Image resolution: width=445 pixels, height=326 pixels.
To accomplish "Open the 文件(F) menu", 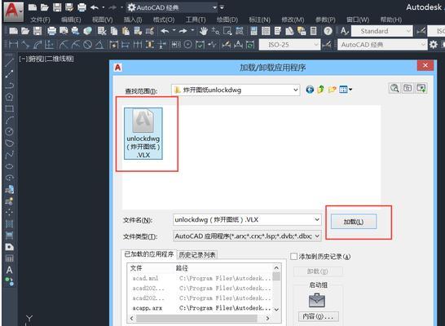I will tap(40, 20).
